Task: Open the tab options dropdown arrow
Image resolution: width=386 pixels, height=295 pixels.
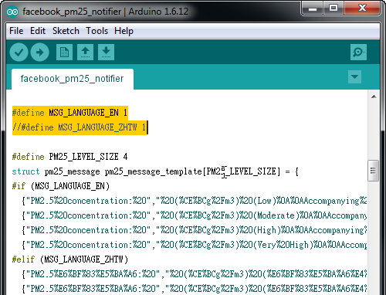Action: click(354, 77)
